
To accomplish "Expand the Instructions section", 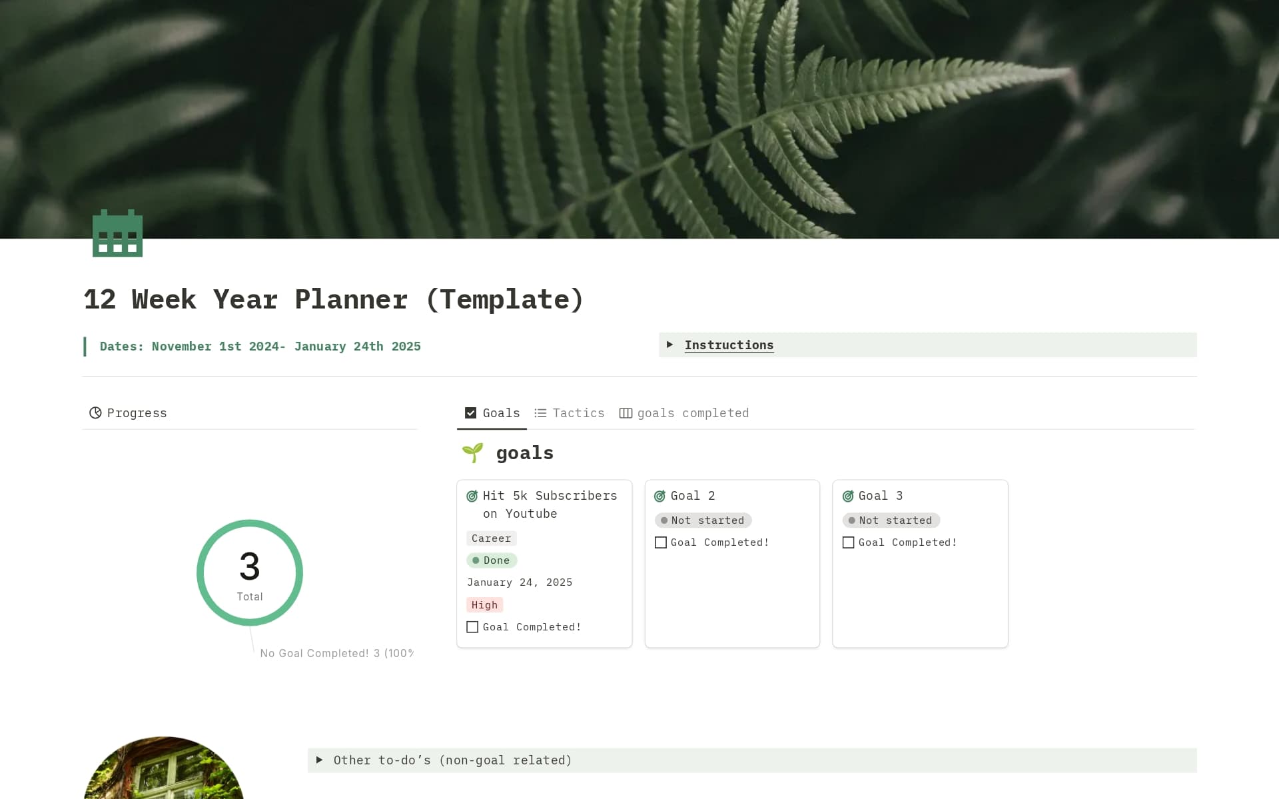I will 671,345.
